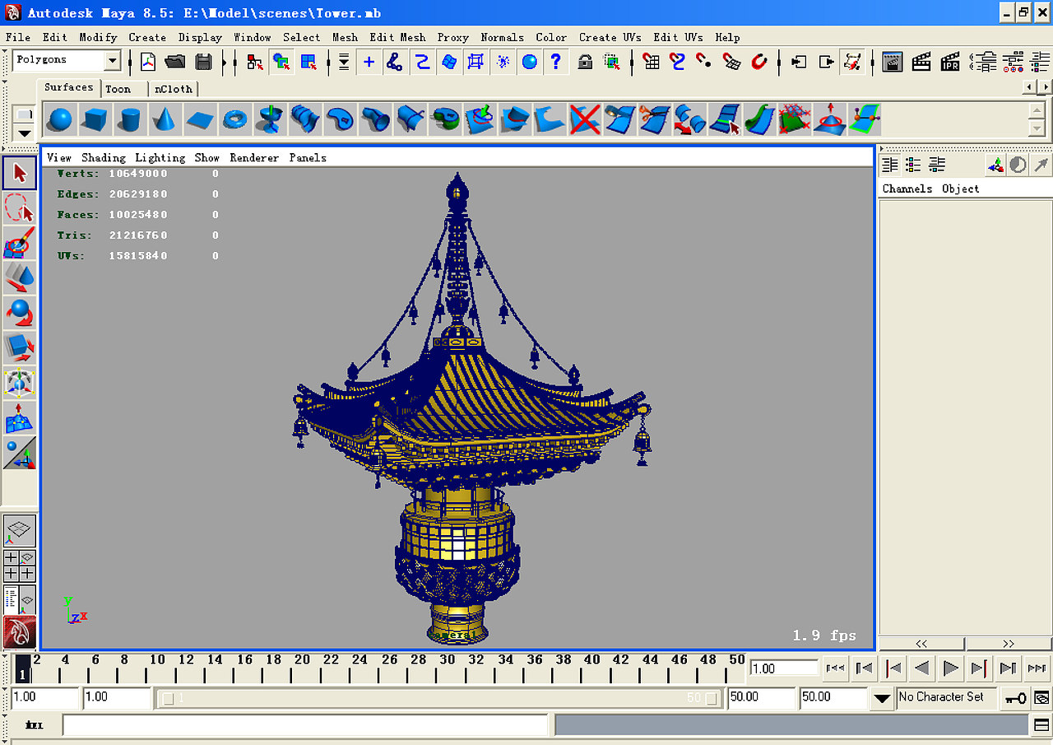Click the Open Scene folder icon

(175, 62)
